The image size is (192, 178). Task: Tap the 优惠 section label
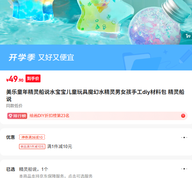point(11,137)
